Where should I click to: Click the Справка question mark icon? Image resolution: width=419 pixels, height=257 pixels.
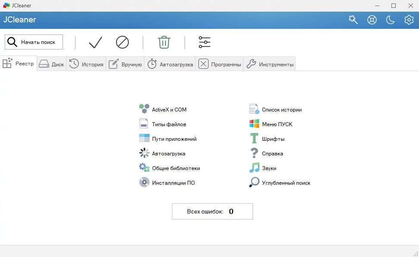click(x=254, y=153)
